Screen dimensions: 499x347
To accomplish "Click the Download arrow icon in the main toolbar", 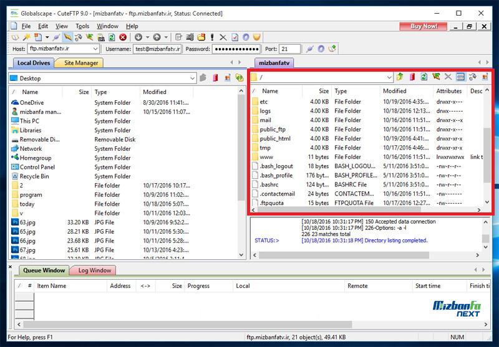I will (x=138, y=37).
